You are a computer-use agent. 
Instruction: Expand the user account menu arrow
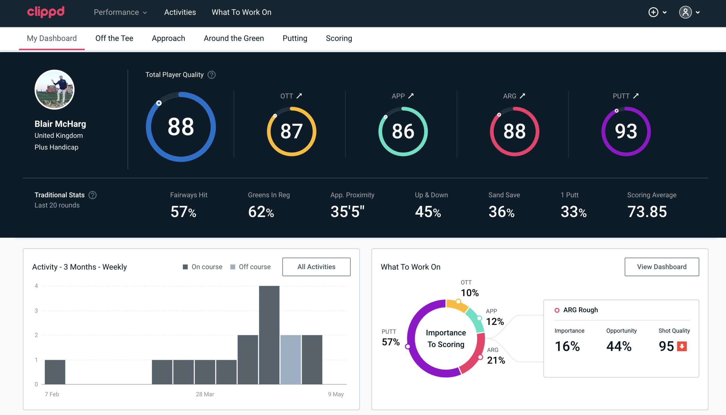point(698,13)
